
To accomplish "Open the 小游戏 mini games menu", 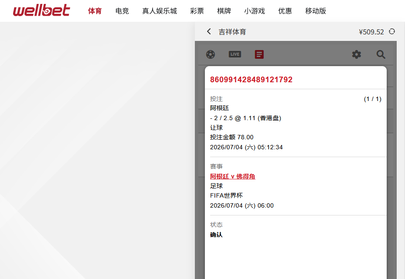I will point(255,11).
